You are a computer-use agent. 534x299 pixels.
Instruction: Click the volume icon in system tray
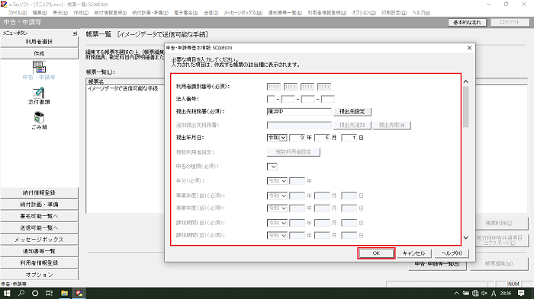[x=484, y=293]
